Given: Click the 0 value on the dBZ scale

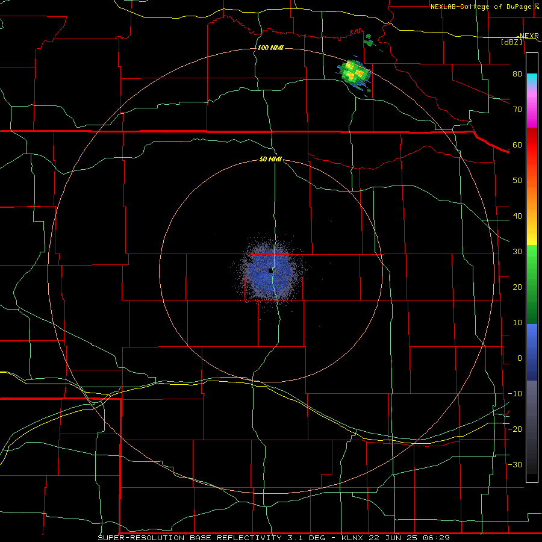Looking at the screenshot, I should (520, 358).
